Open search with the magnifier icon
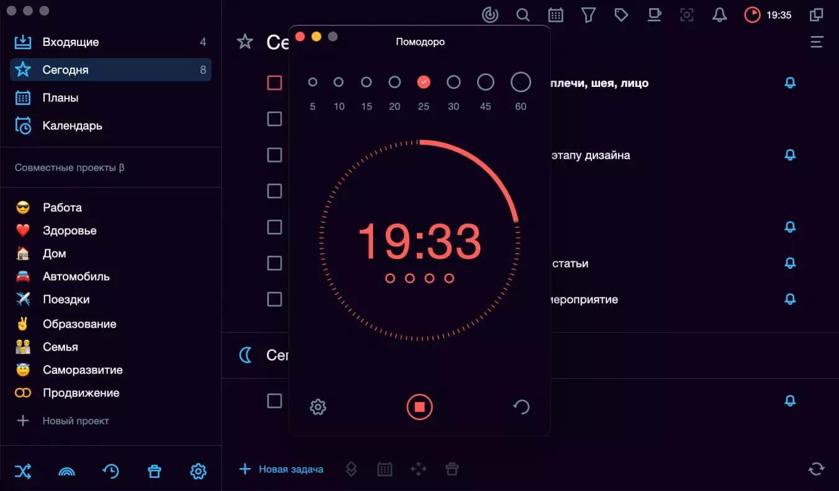Image resolution: width=839 pixels, height=491 pixels. (523, 15)
